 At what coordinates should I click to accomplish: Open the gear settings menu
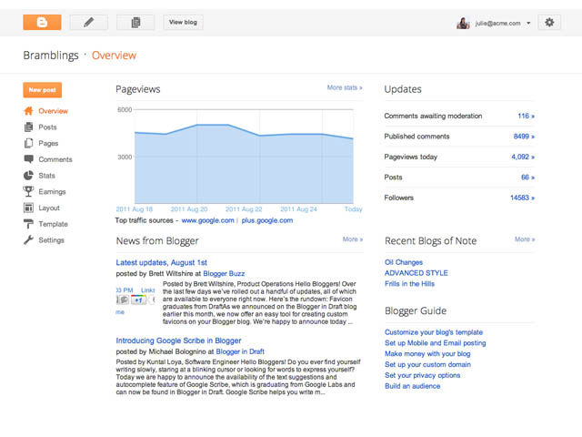point(548,22)
